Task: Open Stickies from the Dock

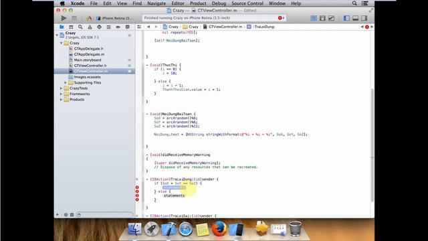Action: coord(202,229)
